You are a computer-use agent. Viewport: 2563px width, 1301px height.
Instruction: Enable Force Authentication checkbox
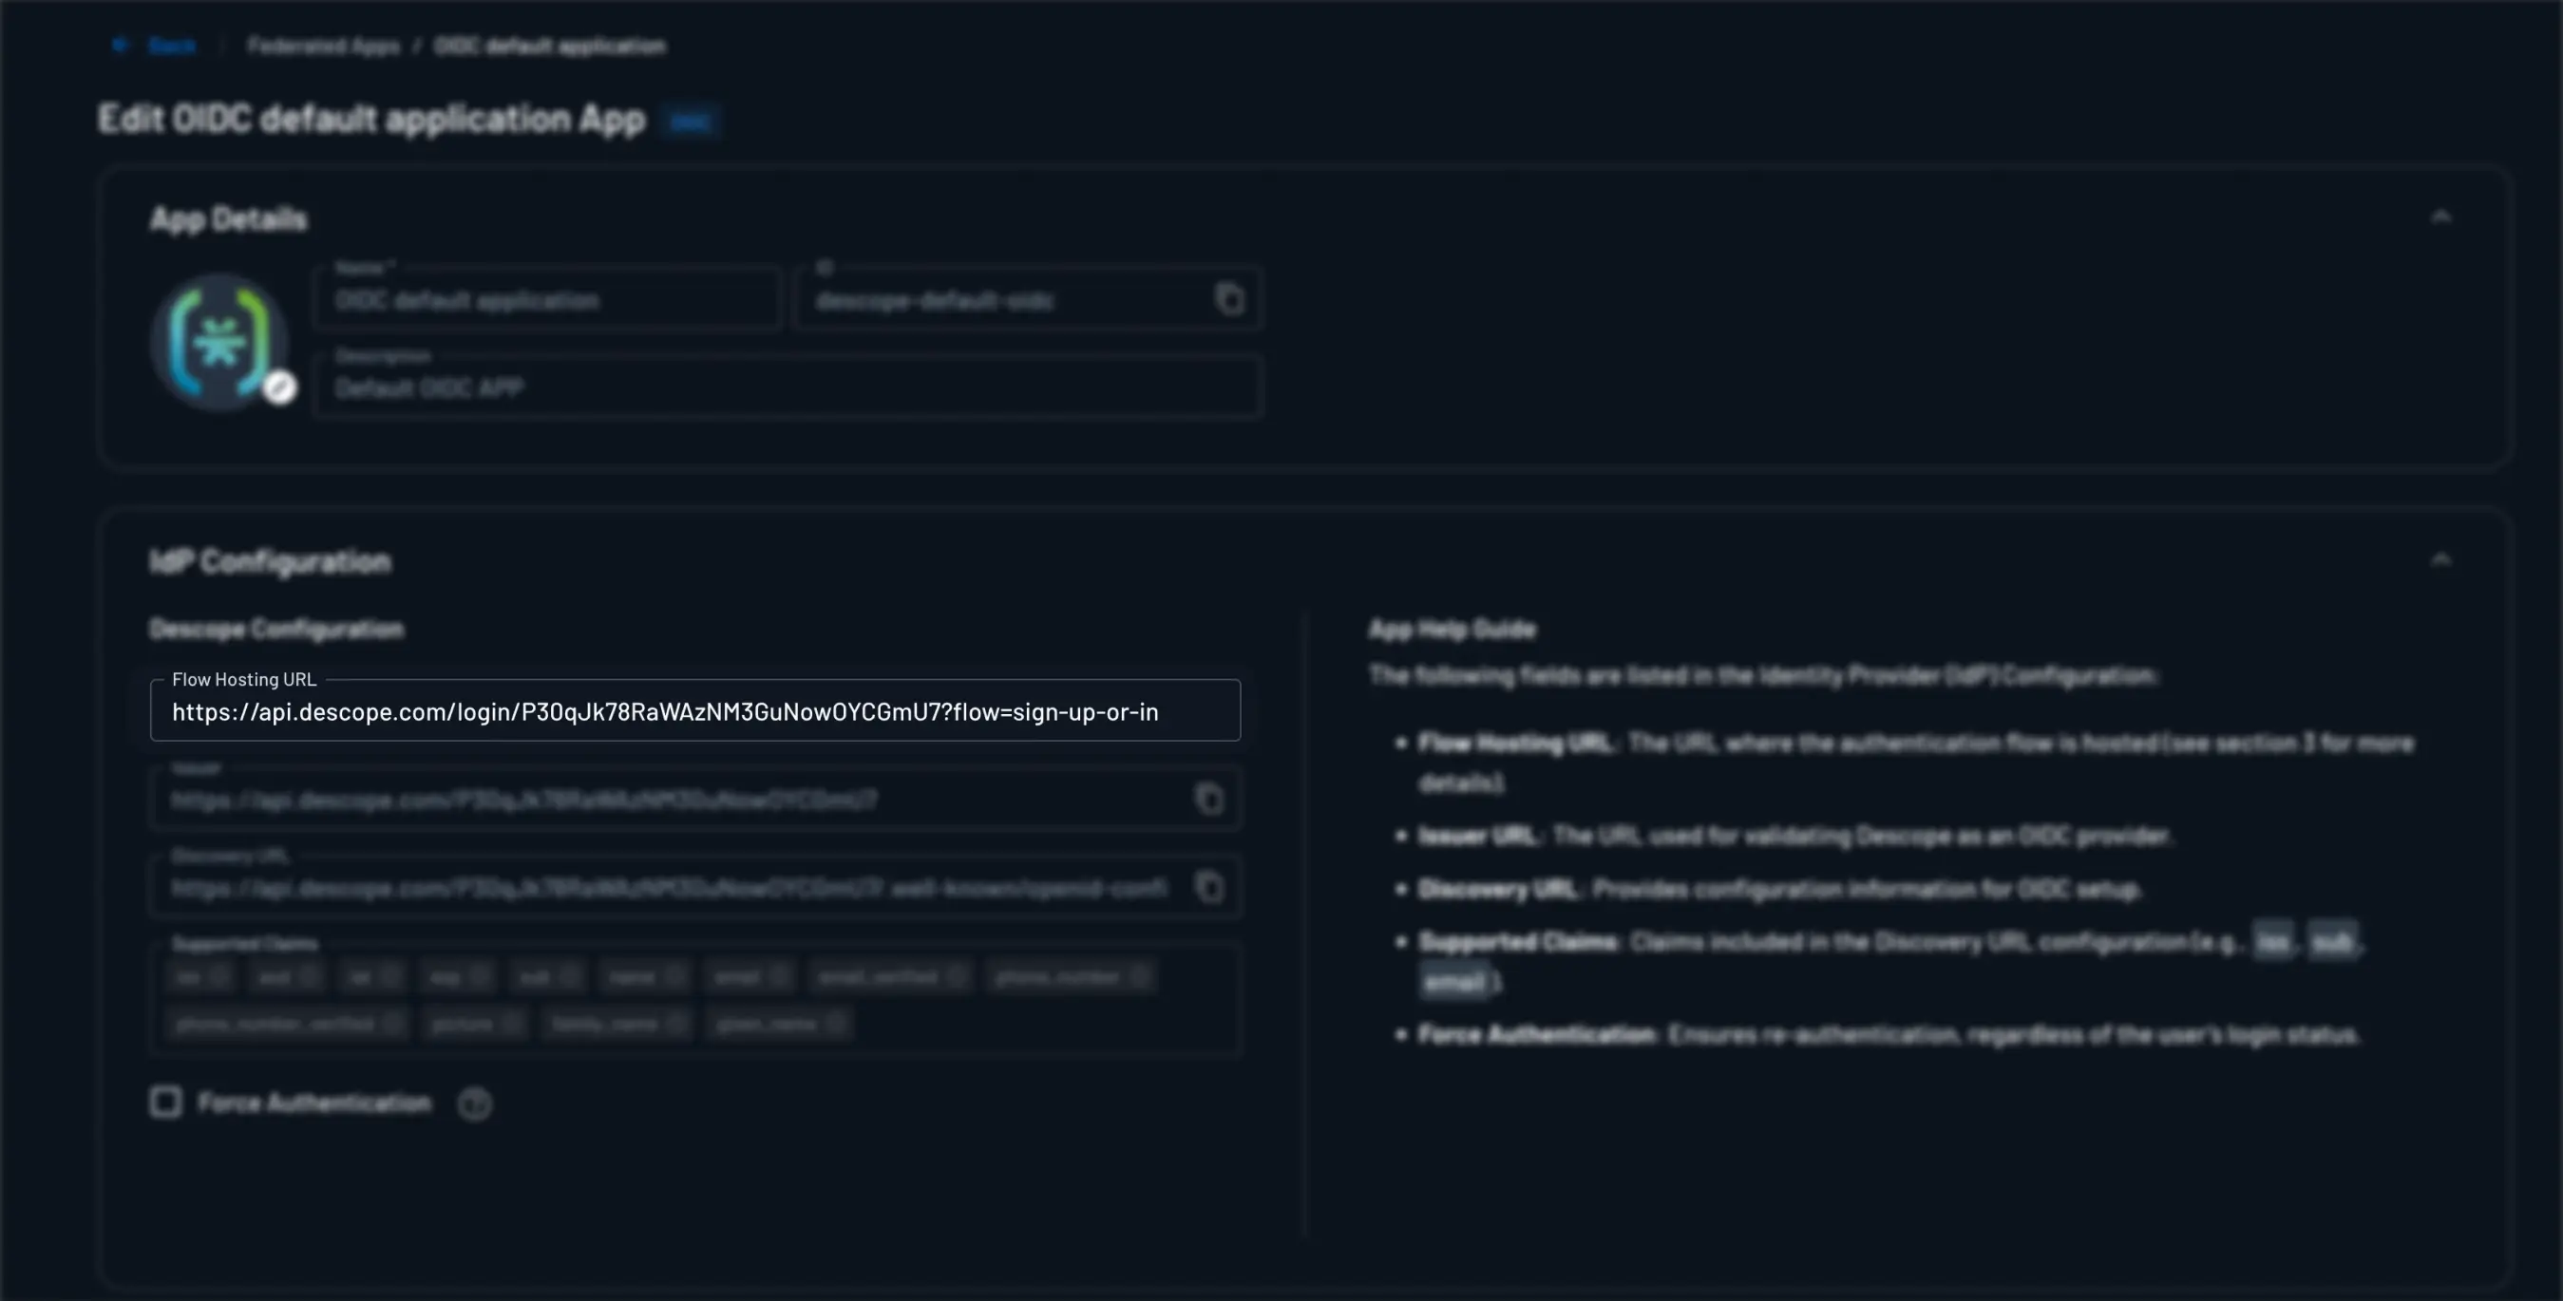tap(166, 1103)
